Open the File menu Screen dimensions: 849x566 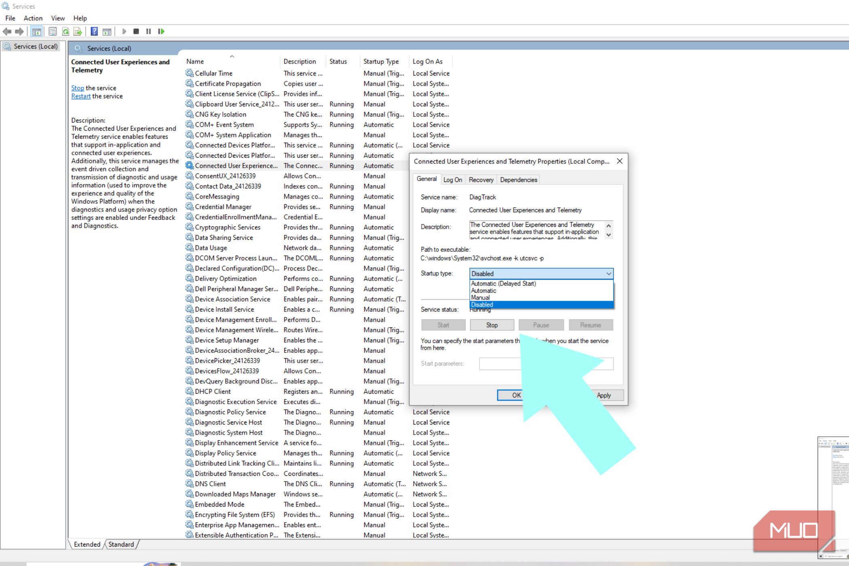tap(10, 18)
